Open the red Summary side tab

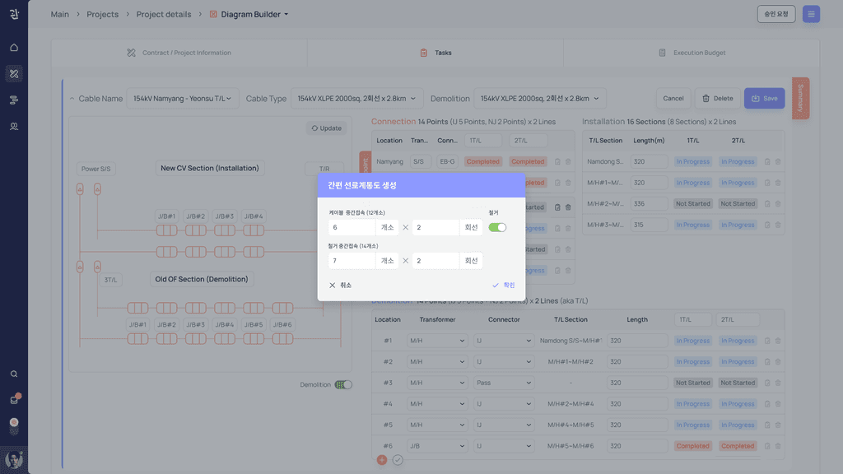pyautogui.click(x=800, y=98)
